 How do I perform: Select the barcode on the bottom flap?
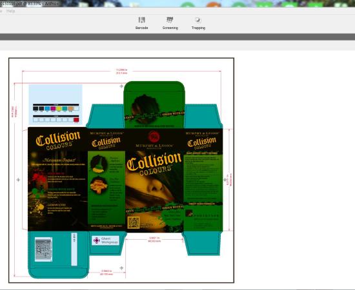43,249
